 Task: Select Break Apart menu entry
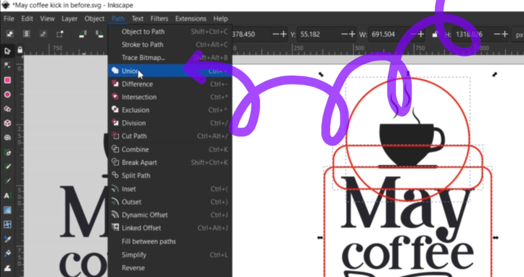139,162
